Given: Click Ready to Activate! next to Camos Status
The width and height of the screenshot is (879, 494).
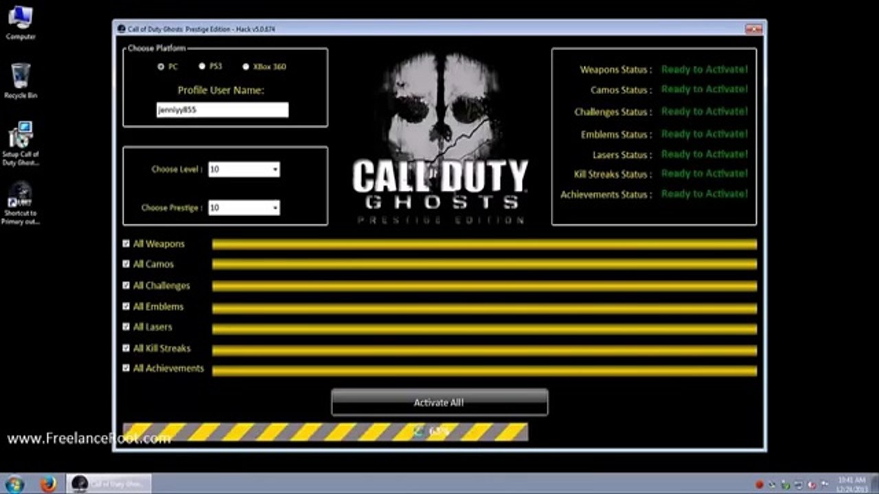Looking at the screenshot, I should click(704, 89).
